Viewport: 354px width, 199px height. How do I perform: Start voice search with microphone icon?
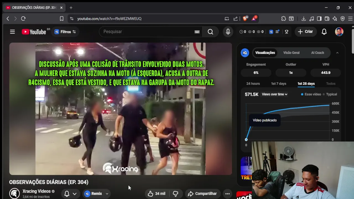click(228, 32)
